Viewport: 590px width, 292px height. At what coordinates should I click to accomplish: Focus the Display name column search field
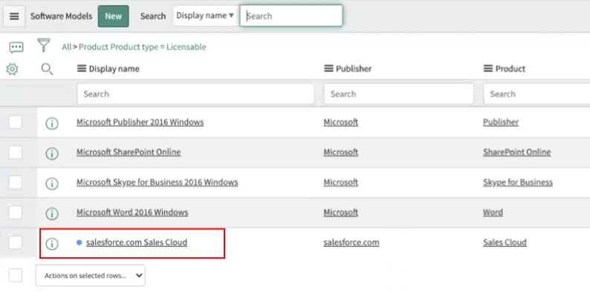(x=195, y=94)
